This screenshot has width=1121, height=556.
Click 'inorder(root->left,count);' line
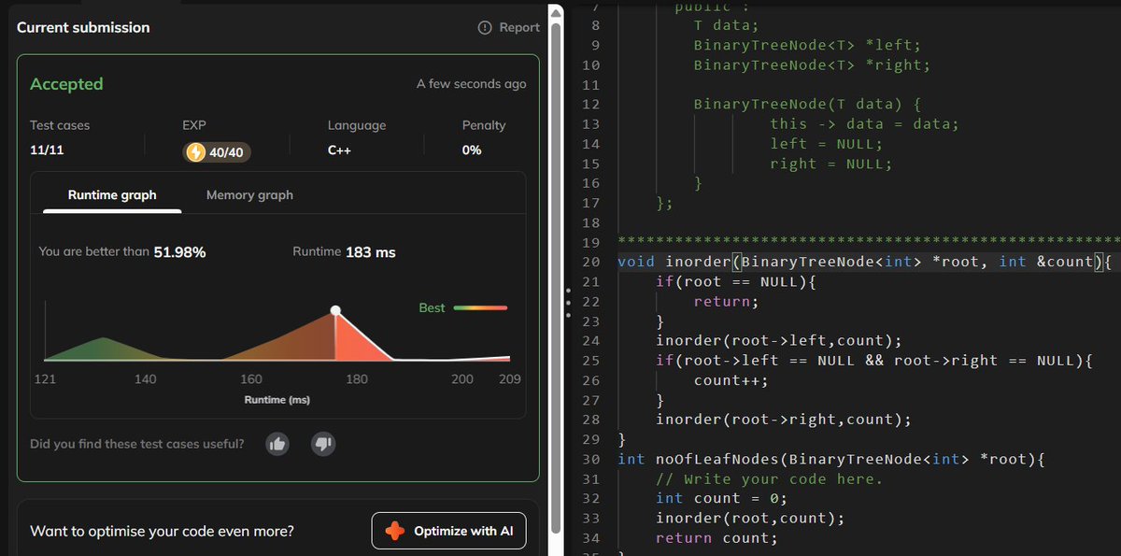pyautogui.click(x=778, y=341)
